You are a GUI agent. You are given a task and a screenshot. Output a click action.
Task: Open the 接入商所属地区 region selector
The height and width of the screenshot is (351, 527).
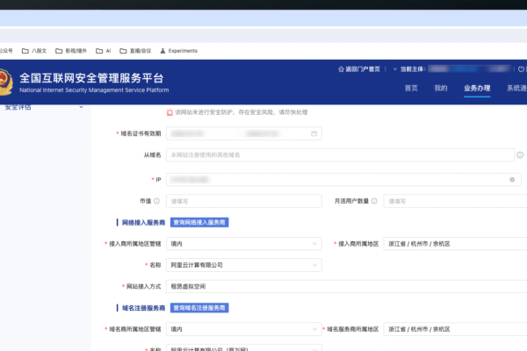point(455,244)
